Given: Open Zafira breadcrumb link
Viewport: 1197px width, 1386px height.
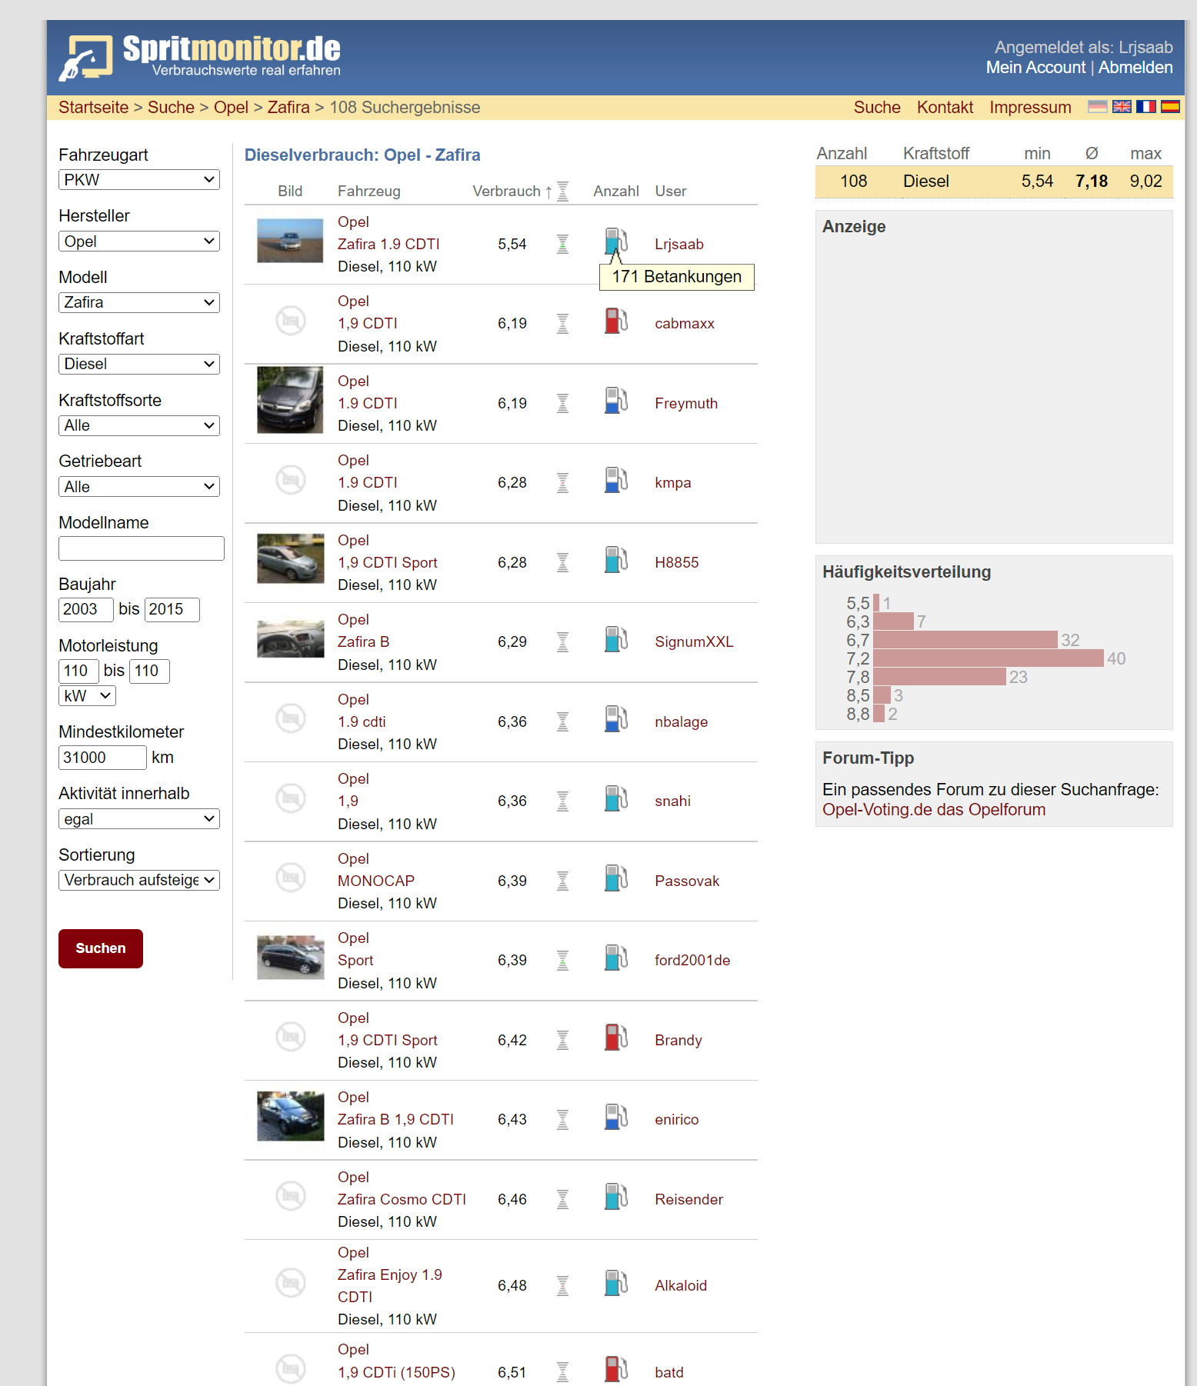Looking at the screenshot, I should 288,108.
